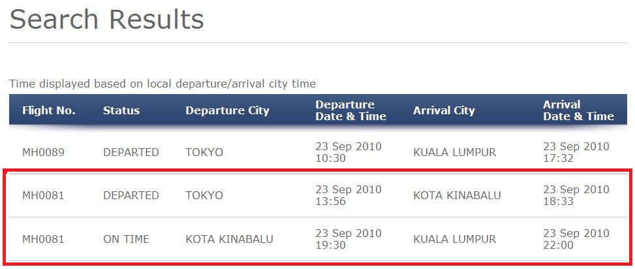Click the Search Results heading
This screenshot has width=635, height=269.
(106, 20)
